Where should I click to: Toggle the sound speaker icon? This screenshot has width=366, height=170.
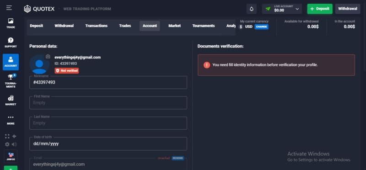14,144
